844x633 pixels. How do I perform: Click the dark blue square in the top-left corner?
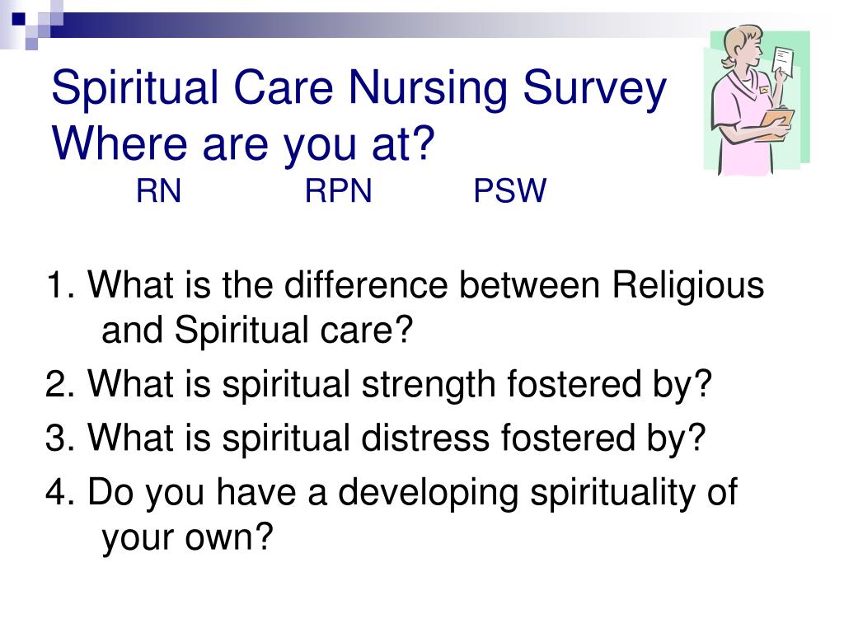click(x=18, y=19)
